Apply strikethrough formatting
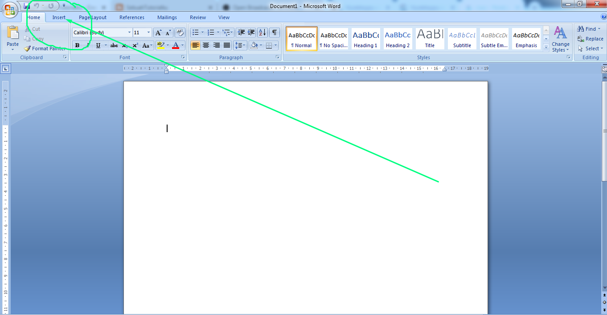This screenshot has height=315, width=607. [x=114, y=45]
